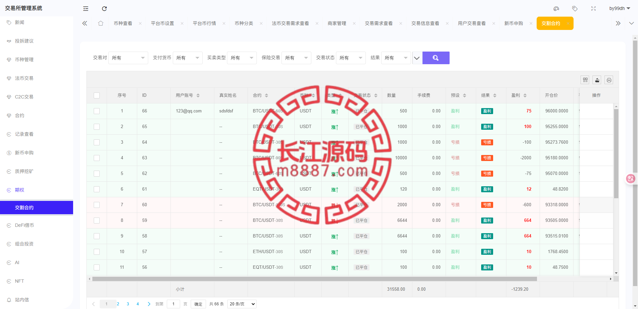The image size is (638, 309).
Task: Click the table horizontal scrollbar
Action: tap(314, 279)
